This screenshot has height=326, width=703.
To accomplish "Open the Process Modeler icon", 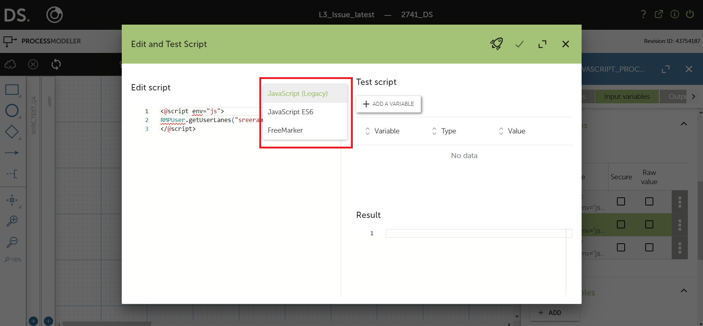I will (10, 41).
